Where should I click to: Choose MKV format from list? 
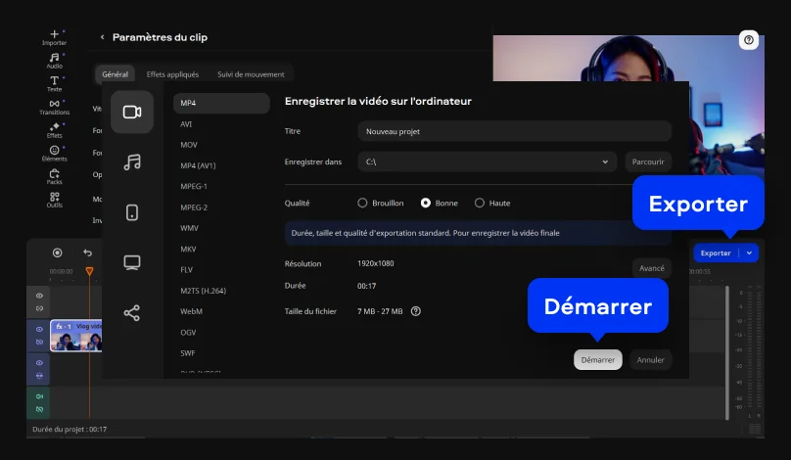(189, 249)
